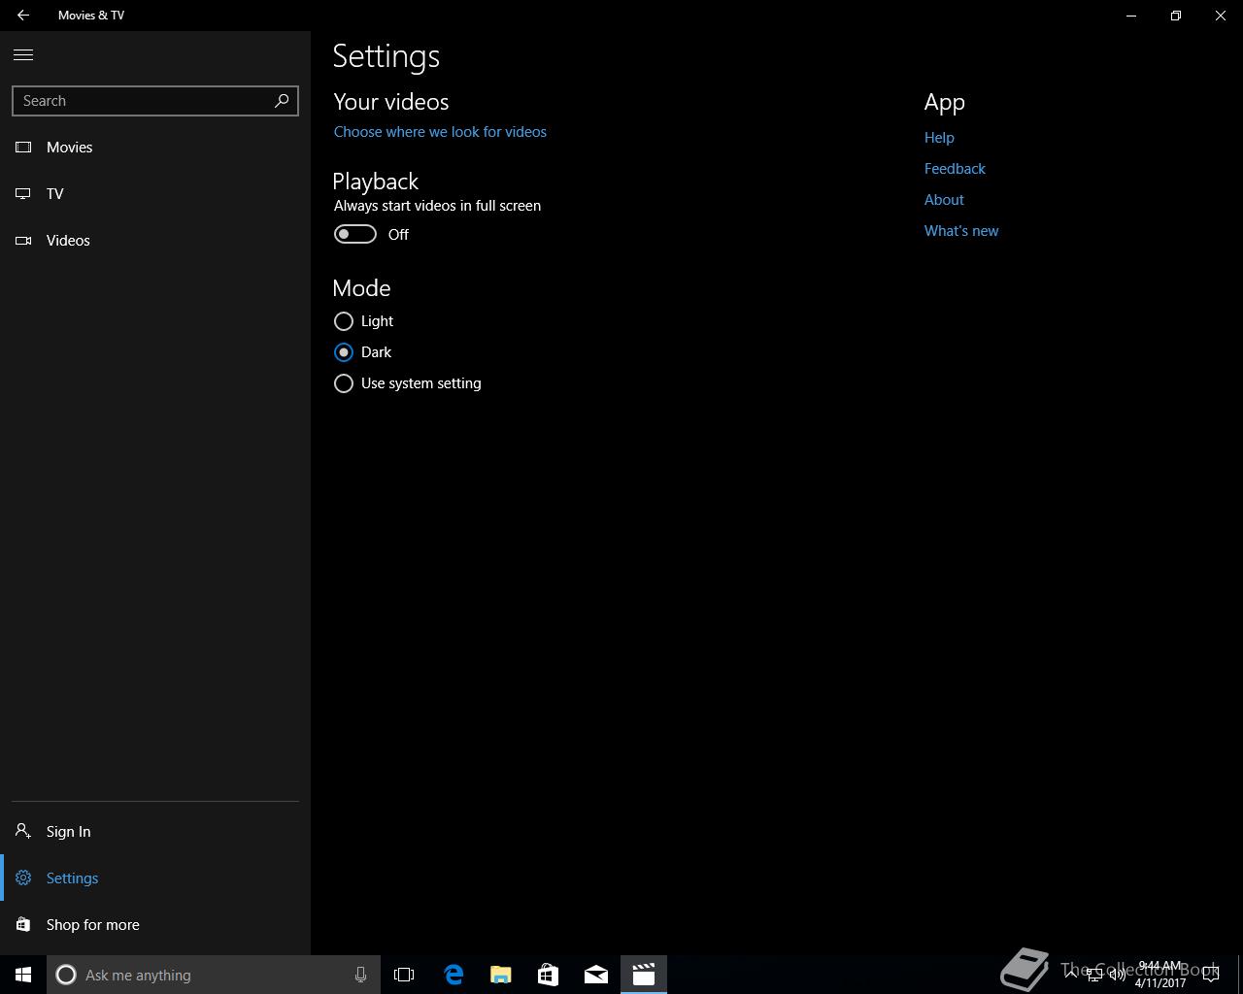Image resolution: width=1243 pixels, height=994 pixels.
Task: Open the Feedback link
Action: coord(955,169)
